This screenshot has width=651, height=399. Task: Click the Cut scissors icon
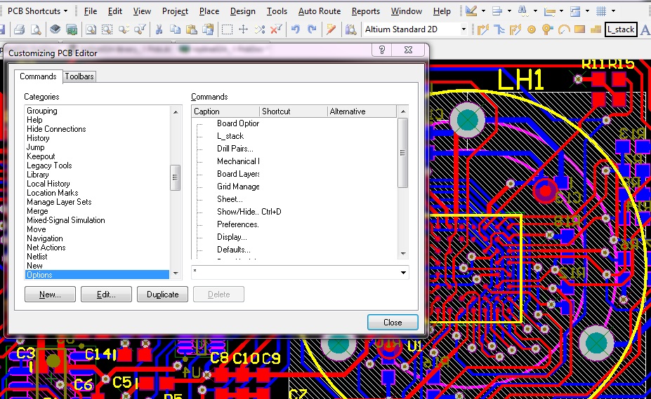pos(159,29)
